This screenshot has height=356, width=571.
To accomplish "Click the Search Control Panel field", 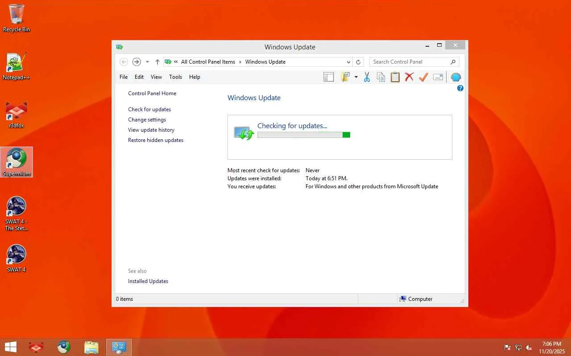I will point(414,62).
